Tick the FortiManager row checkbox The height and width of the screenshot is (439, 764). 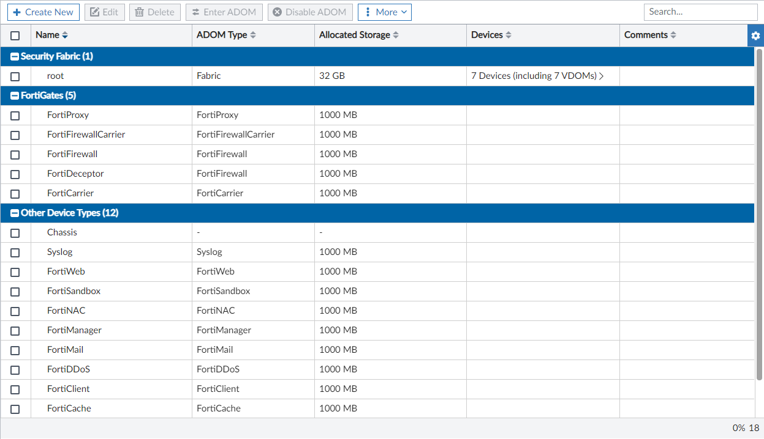15,331
